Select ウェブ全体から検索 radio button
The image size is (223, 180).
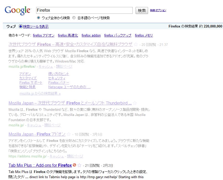(39, 18)
